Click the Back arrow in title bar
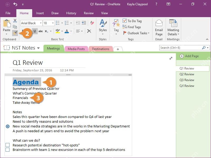This screenshot has height=158, width=211. pos(8,4)
